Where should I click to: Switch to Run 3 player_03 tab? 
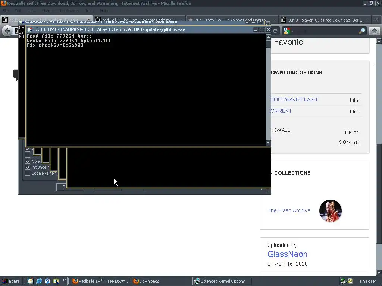pyautogui.click(x=325, y=20)
